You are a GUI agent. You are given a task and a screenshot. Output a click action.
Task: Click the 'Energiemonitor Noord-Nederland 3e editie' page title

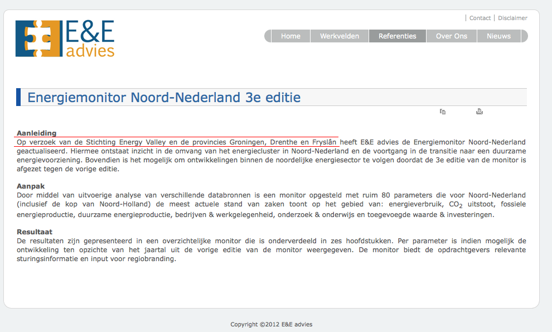(x=164, y=98)
